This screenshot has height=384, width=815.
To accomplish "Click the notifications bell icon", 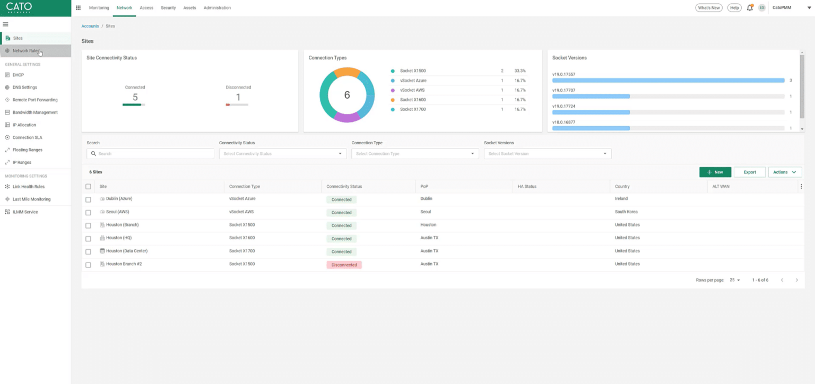I will click(x=750, y=7).
